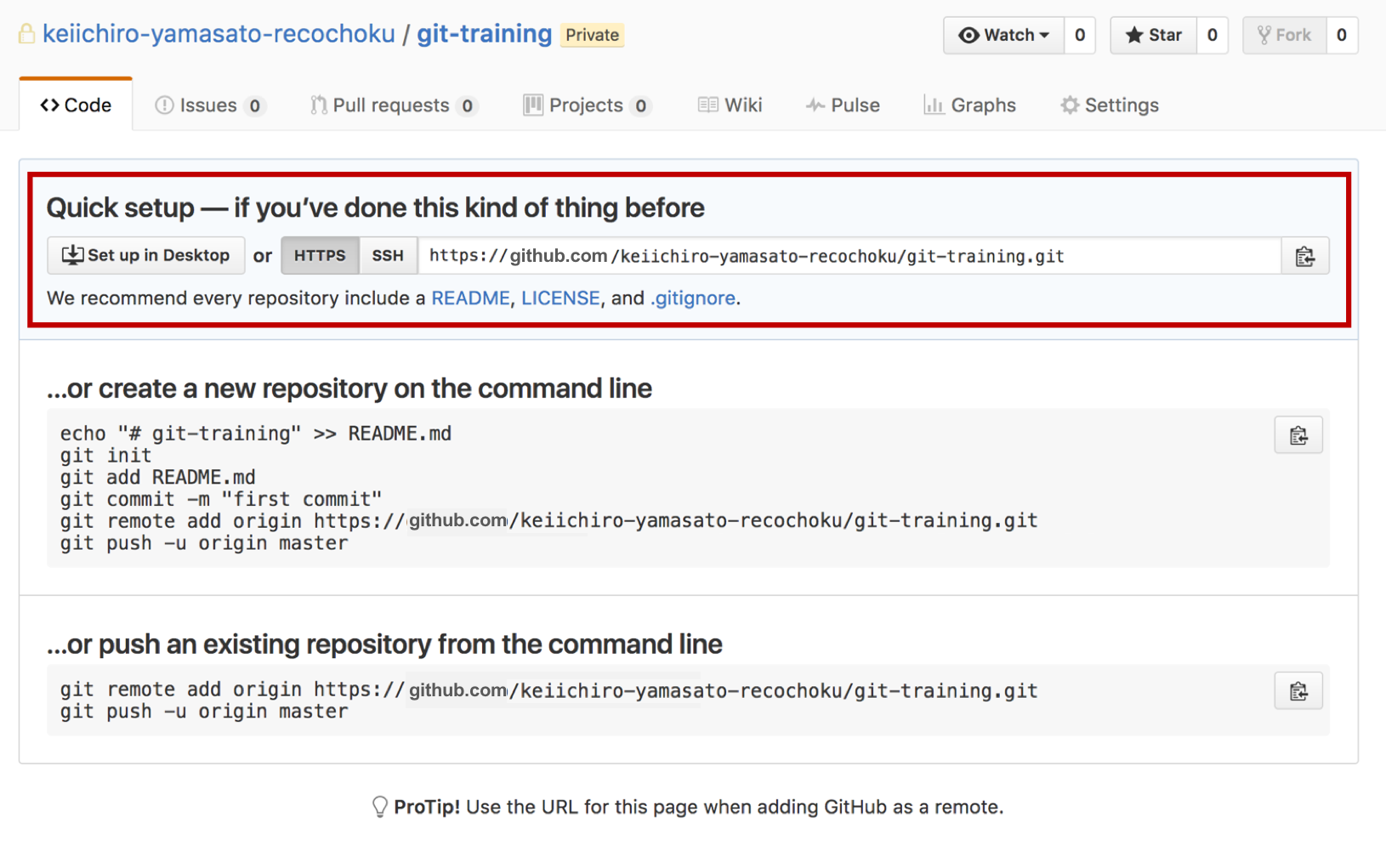The image size is (1386, 868).
Task: Copy the push existing repository commands
Action: click(x=1298, y=692)
